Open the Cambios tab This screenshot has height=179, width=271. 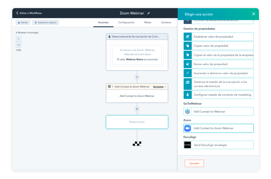tap(166, 23)
